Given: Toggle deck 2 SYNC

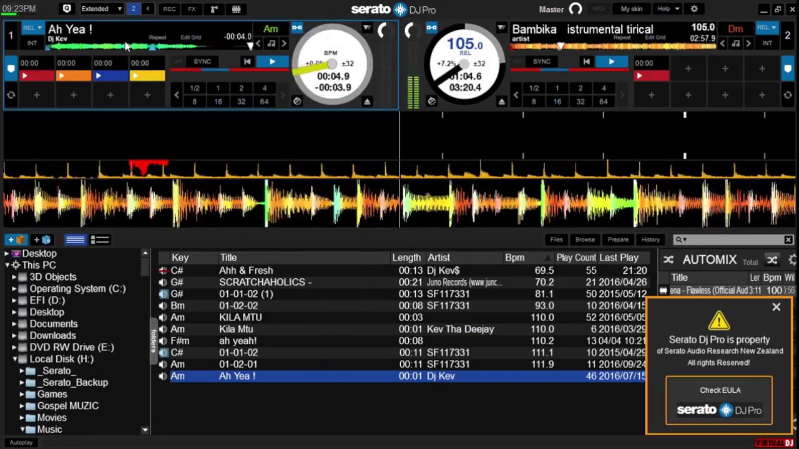Looking at the screenshot, I should 541,62.
